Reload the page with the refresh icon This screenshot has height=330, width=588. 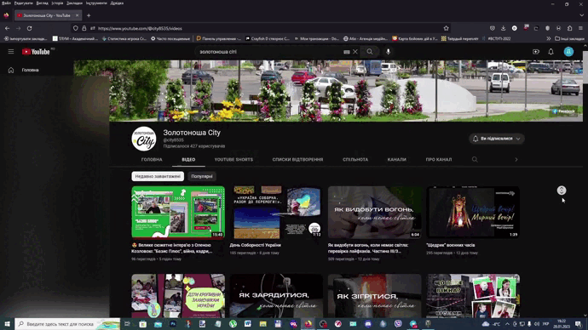29,28
